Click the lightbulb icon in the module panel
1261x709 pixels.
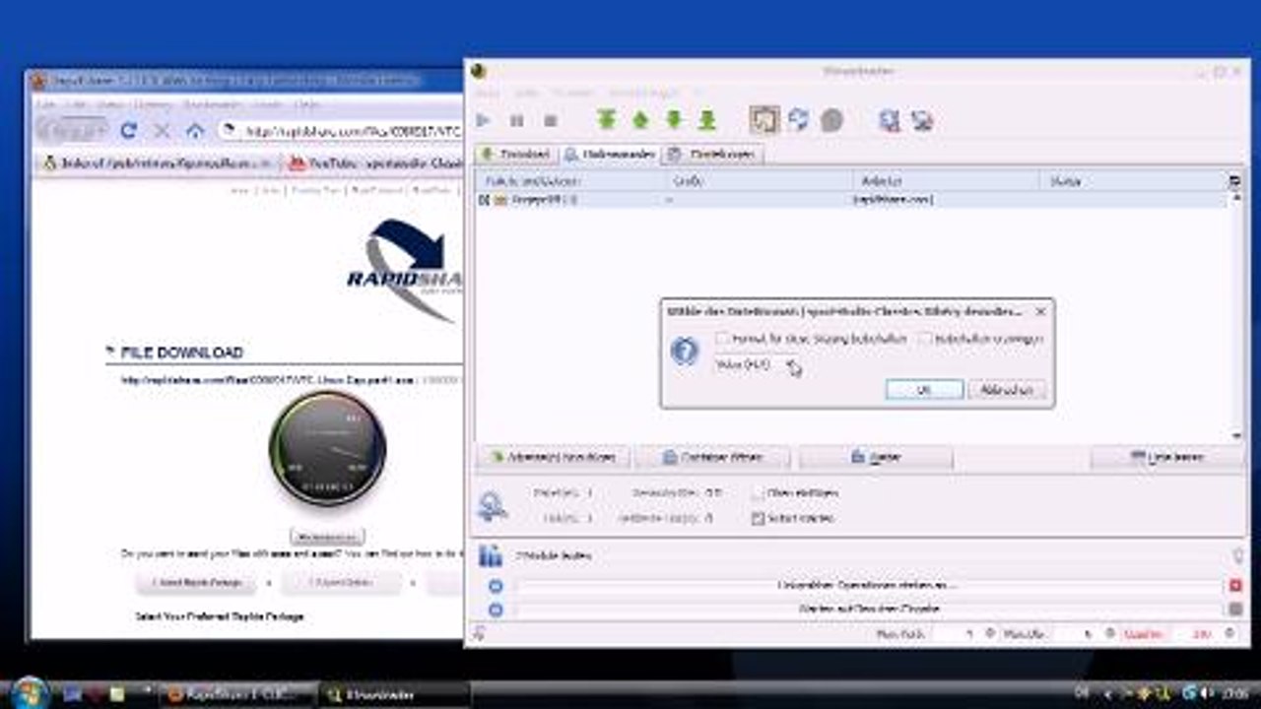[1238, 556]
